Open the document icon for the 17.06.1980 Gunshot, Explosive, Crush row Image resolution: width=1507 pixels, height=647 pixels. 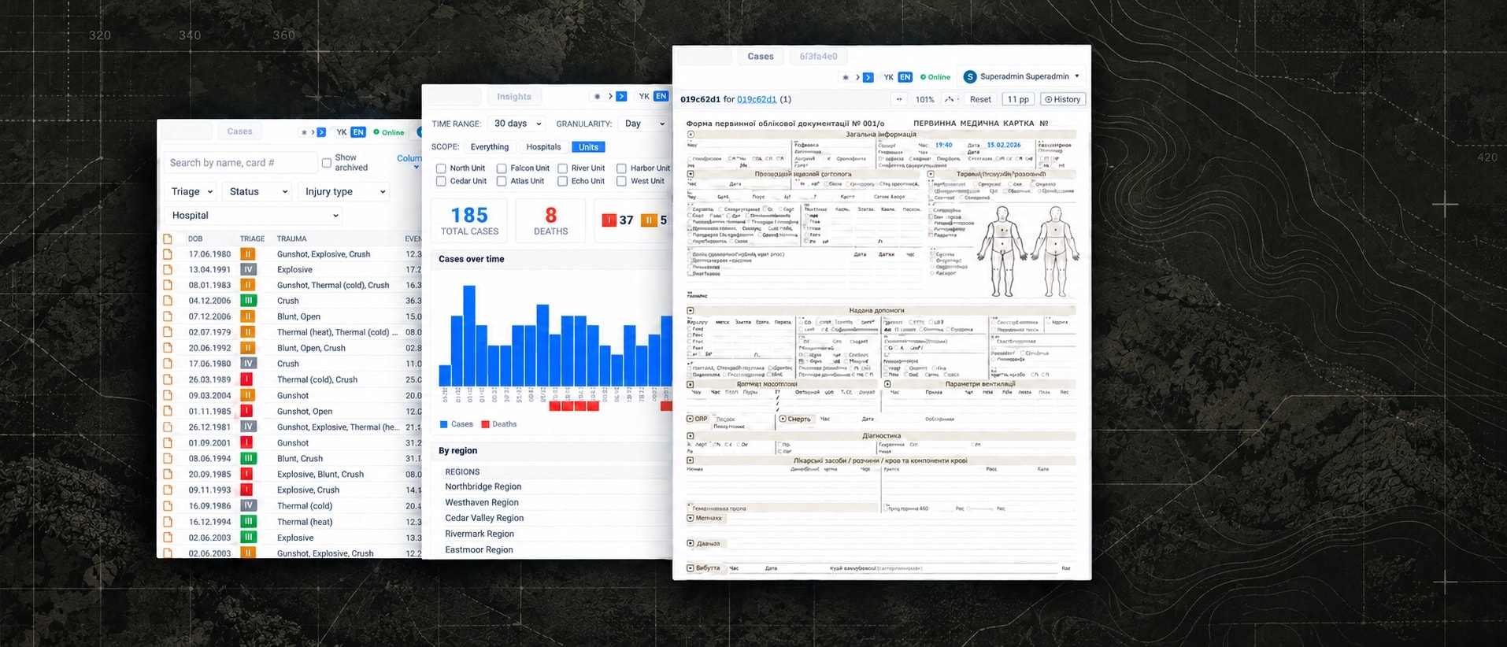point(168,254)
